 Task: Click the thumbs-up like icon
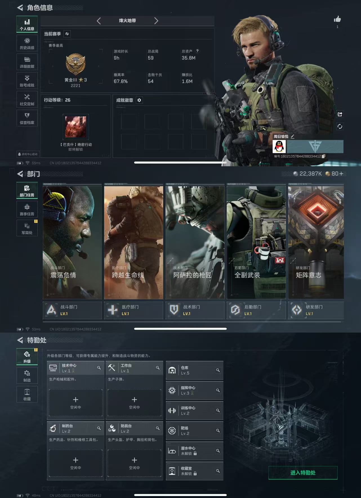pos(337,19)
